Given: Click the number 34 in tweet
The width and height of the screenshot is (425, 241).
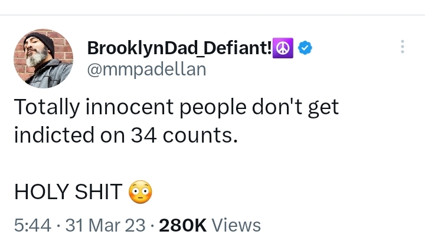Looking at the screenshot, I should click(143, 135).
